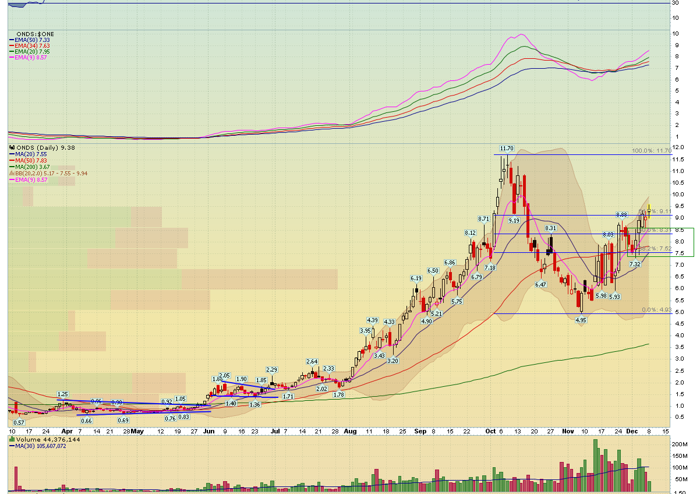Click the 1.25 price label
The width and height of the screenshot is (700, 494).
tap(63, 394)
